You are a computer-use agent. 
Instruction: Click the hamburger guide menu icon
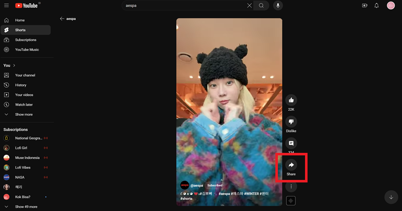6,6
